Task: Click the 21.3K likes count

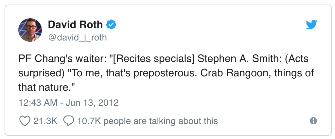Action: 45,121
